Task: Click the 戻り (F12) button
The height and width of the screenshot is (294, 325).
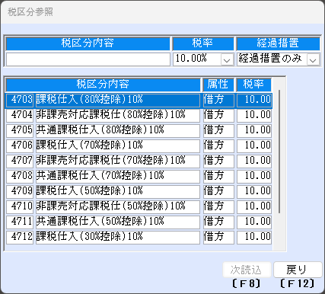Action: click(x=298, y=270)
